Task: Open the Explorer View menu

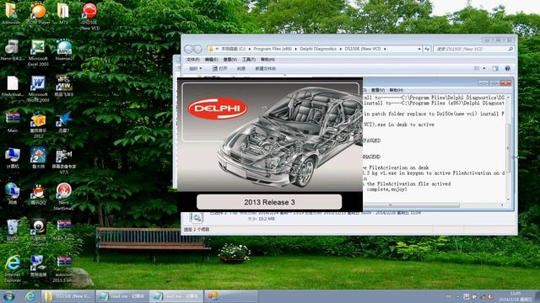Action: [x=229, y=60]
